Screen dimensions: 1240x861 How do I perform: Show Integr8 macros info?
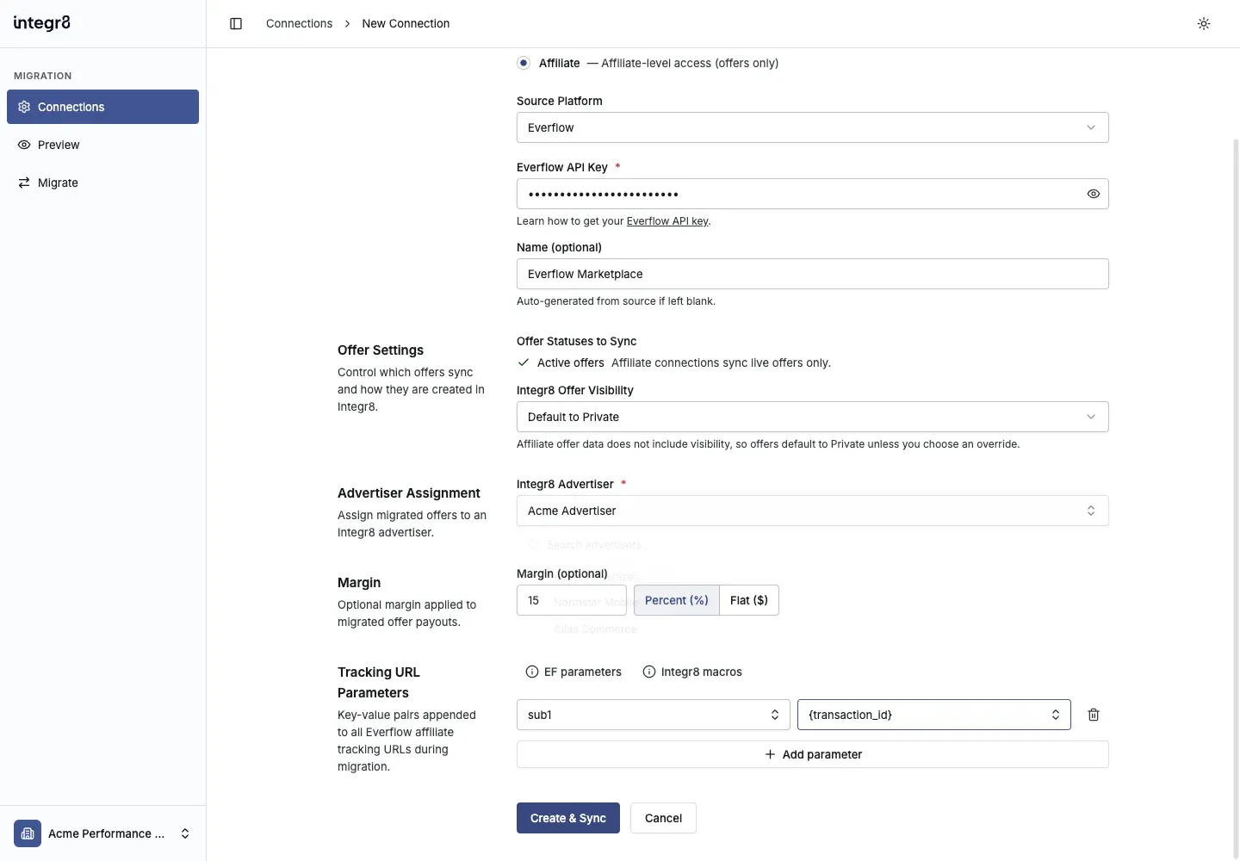(692, 672)
